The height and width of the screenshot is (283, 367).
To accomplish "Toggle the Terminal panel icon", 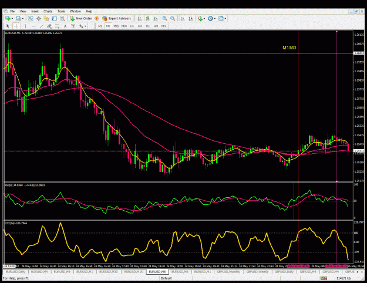I will [54, 18].
